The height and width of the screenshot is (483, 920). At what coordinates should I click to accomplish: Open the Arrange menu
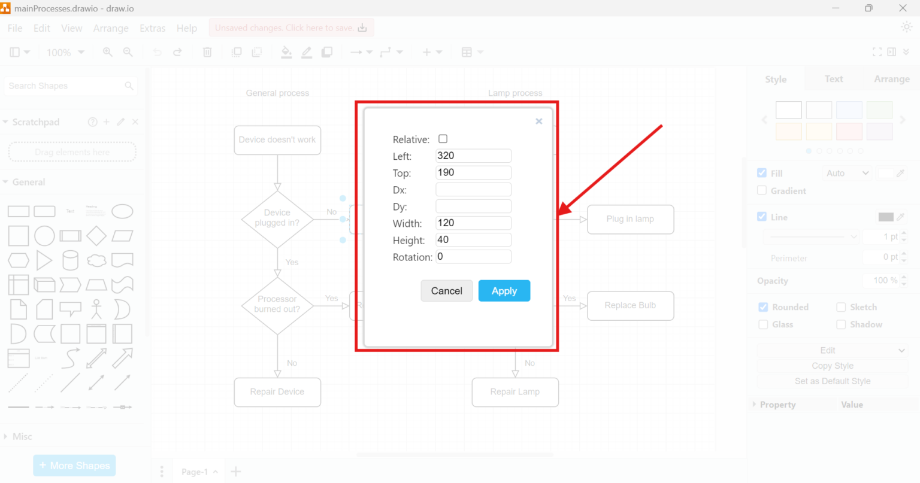[111, 28]
